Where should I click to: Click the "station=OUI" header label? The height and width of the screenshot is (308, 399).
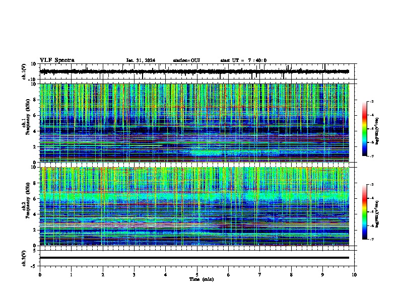186,60
